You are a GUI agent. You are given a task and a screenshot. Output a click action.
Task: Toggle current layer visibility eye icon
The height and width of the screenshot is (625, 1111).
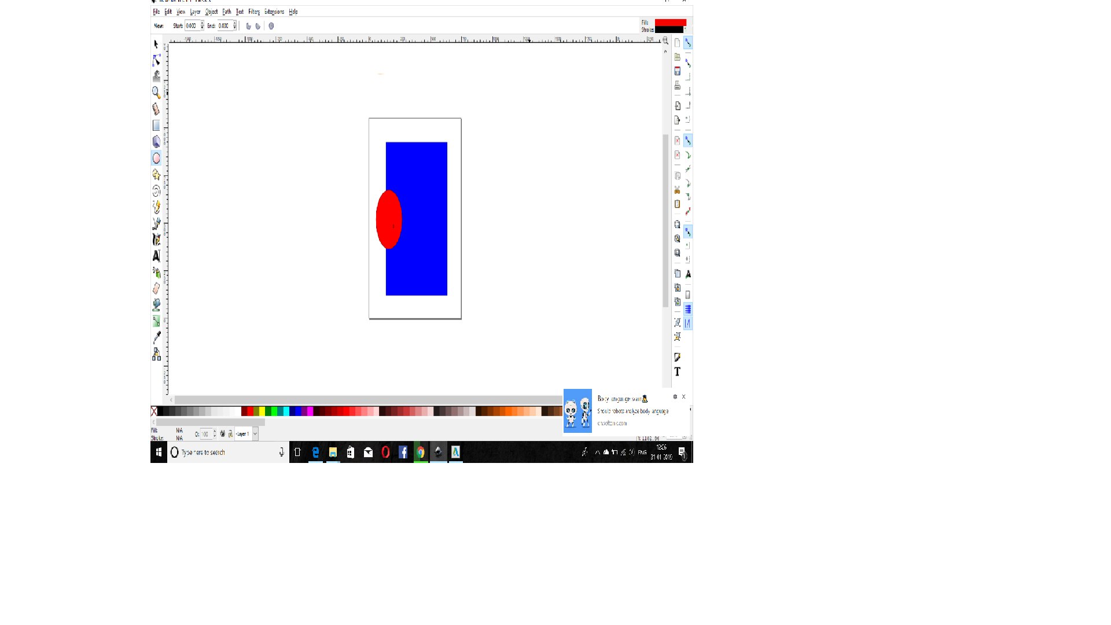(x=222, y=433)
